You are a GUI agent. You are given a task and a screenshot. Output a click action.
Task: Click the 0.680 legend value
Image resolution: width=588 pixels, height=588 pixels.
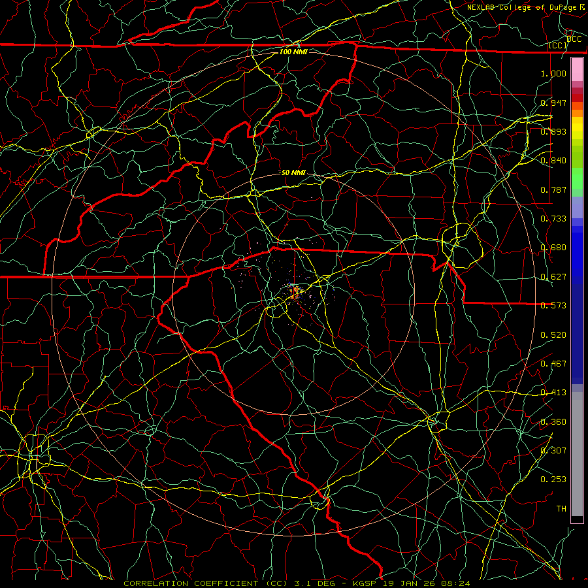(x=553, y=248)
